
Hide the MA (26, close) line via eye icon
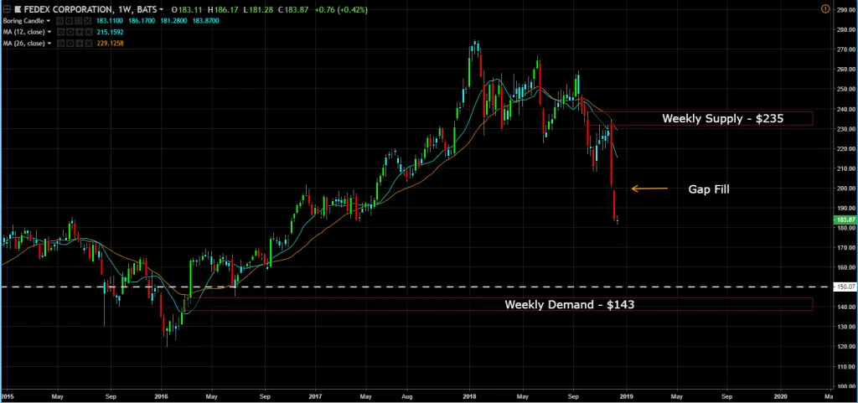[x=60, y=43]
